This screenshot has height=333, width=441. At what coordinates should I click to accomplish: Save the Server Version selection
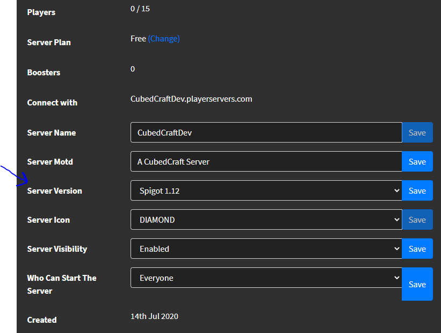click(x=417, y=190)
